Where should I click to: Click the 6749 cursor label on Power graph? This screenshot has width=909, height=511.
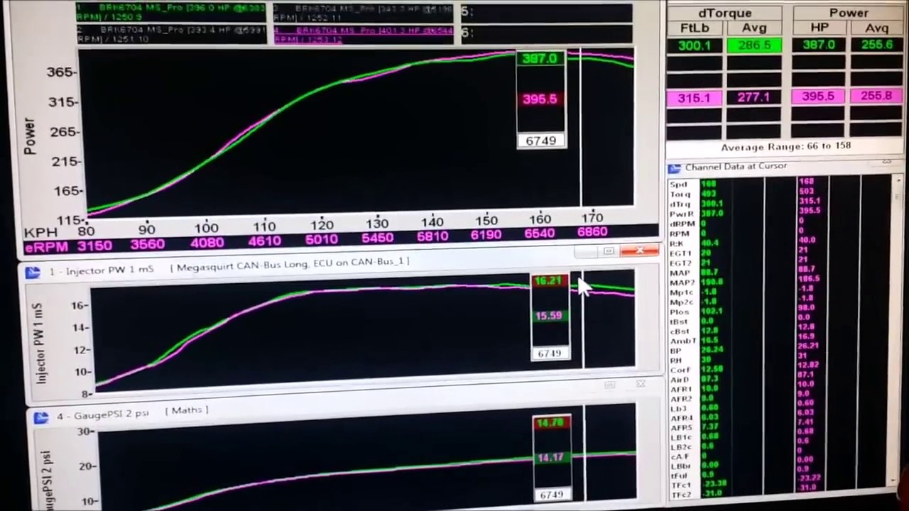541,141
